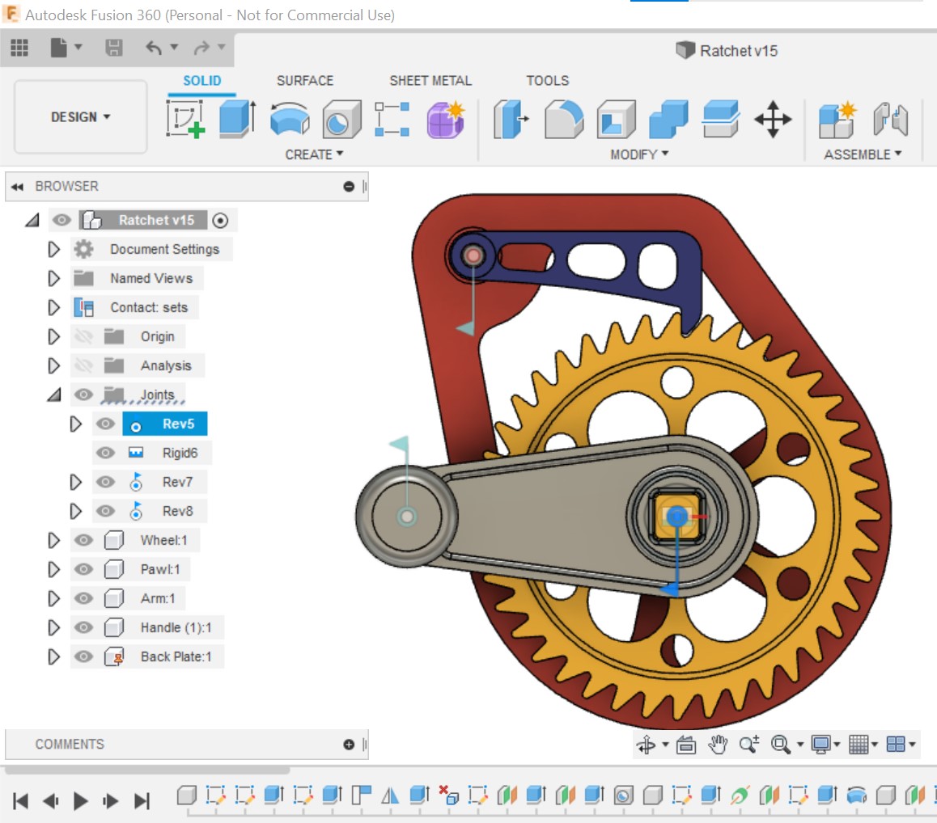The image size is (937, 823).
Task: Select the Rectangular Pattern tool
Action: (392, 120)
